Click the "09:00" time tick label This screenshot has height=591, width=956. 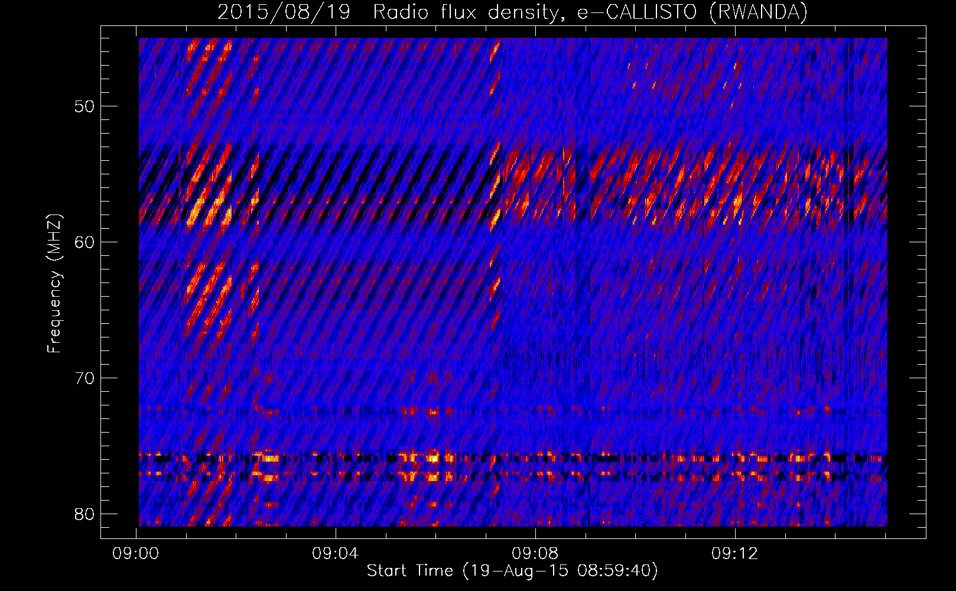pyautogui.click(x=136, y=553)
